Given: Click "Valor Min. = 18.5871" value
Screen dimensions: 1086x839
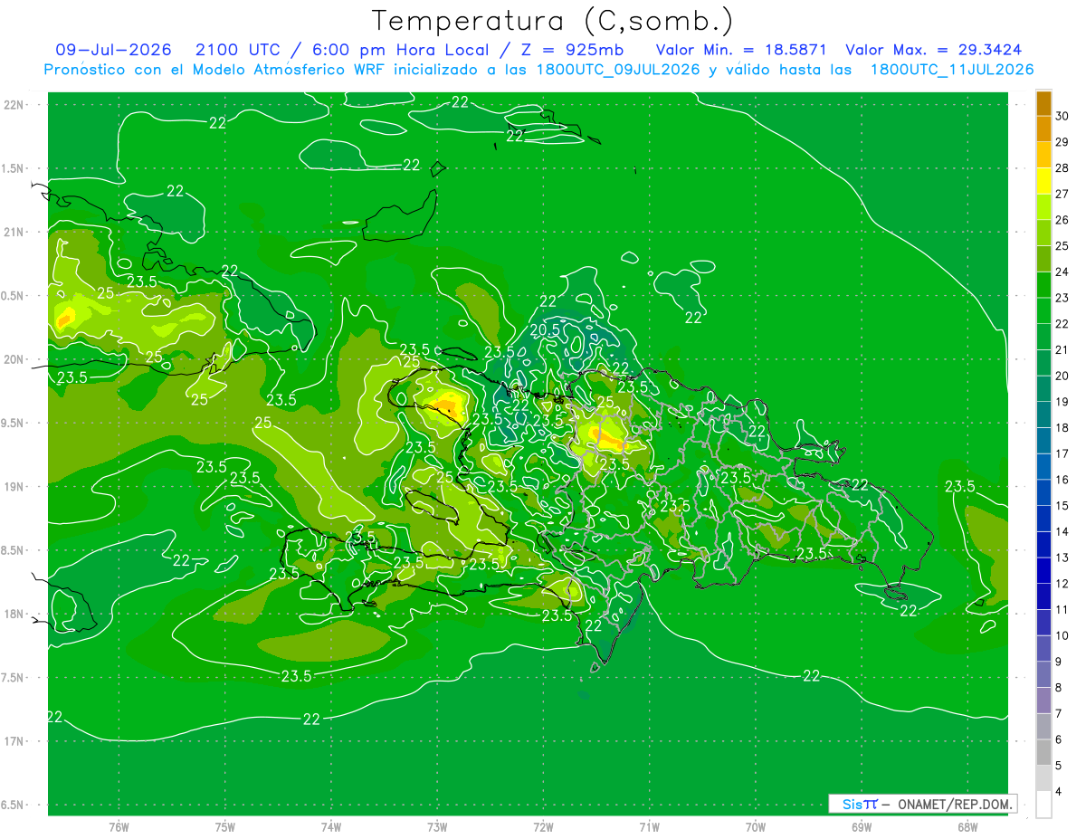Looking at the screenshot, I should [x=740, y=50].
